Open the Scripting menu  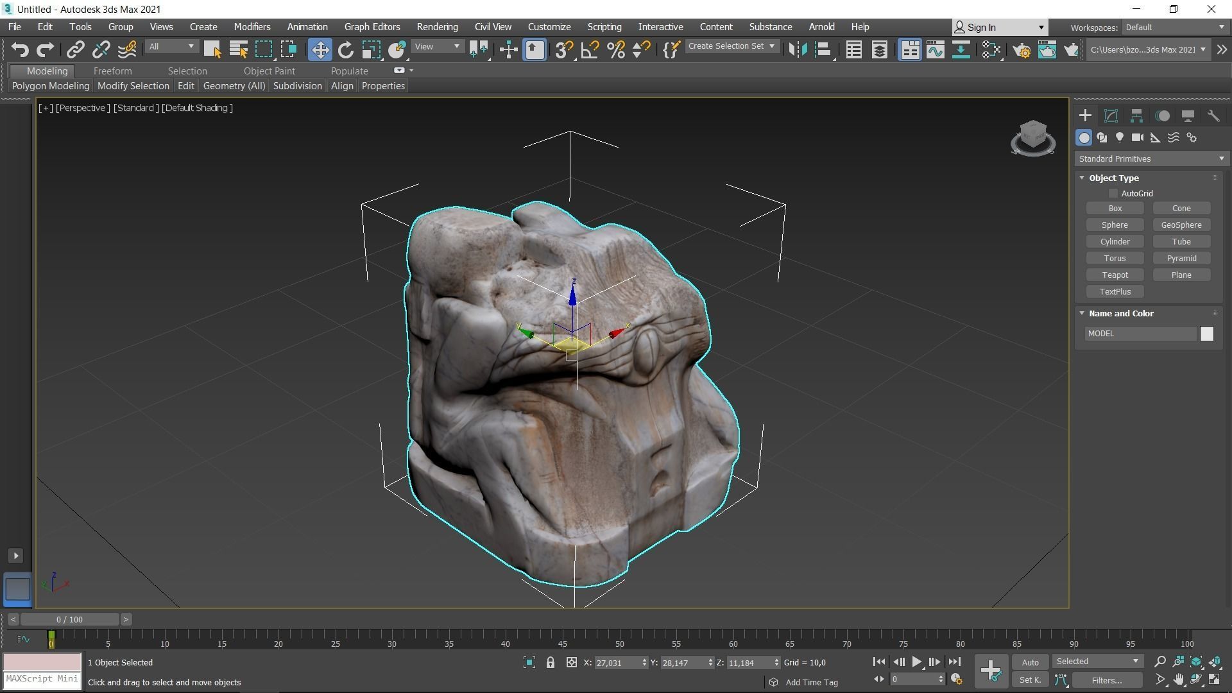click(x=604, y=27)
